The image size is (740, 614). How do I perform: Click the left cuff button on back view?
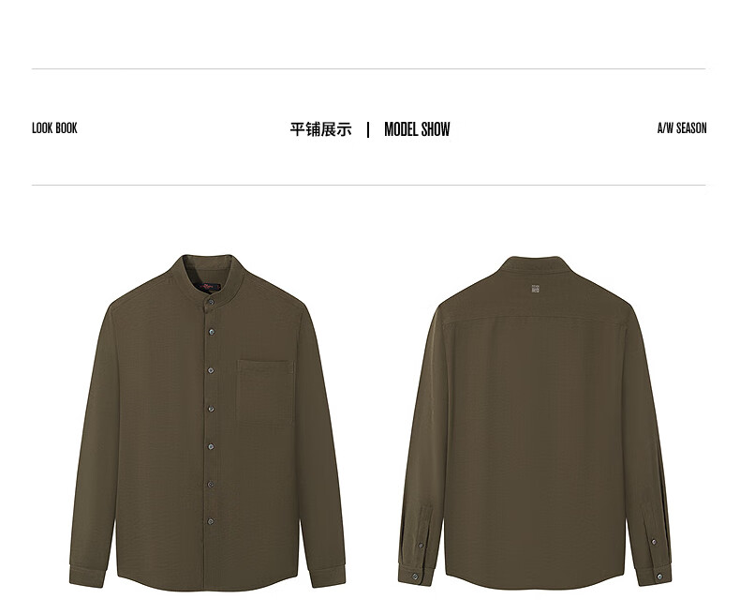tap(415, 577)
